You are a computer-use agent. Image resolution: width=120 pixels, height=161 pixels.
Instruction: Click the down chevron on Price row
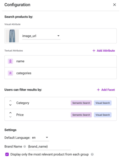click(x=10, y=117)
